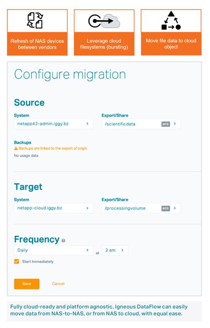Image resolution: width=210 pixels, height=328 pixels.
Task: Select the Move file data to cloud tile
Action: click(171, 32)
